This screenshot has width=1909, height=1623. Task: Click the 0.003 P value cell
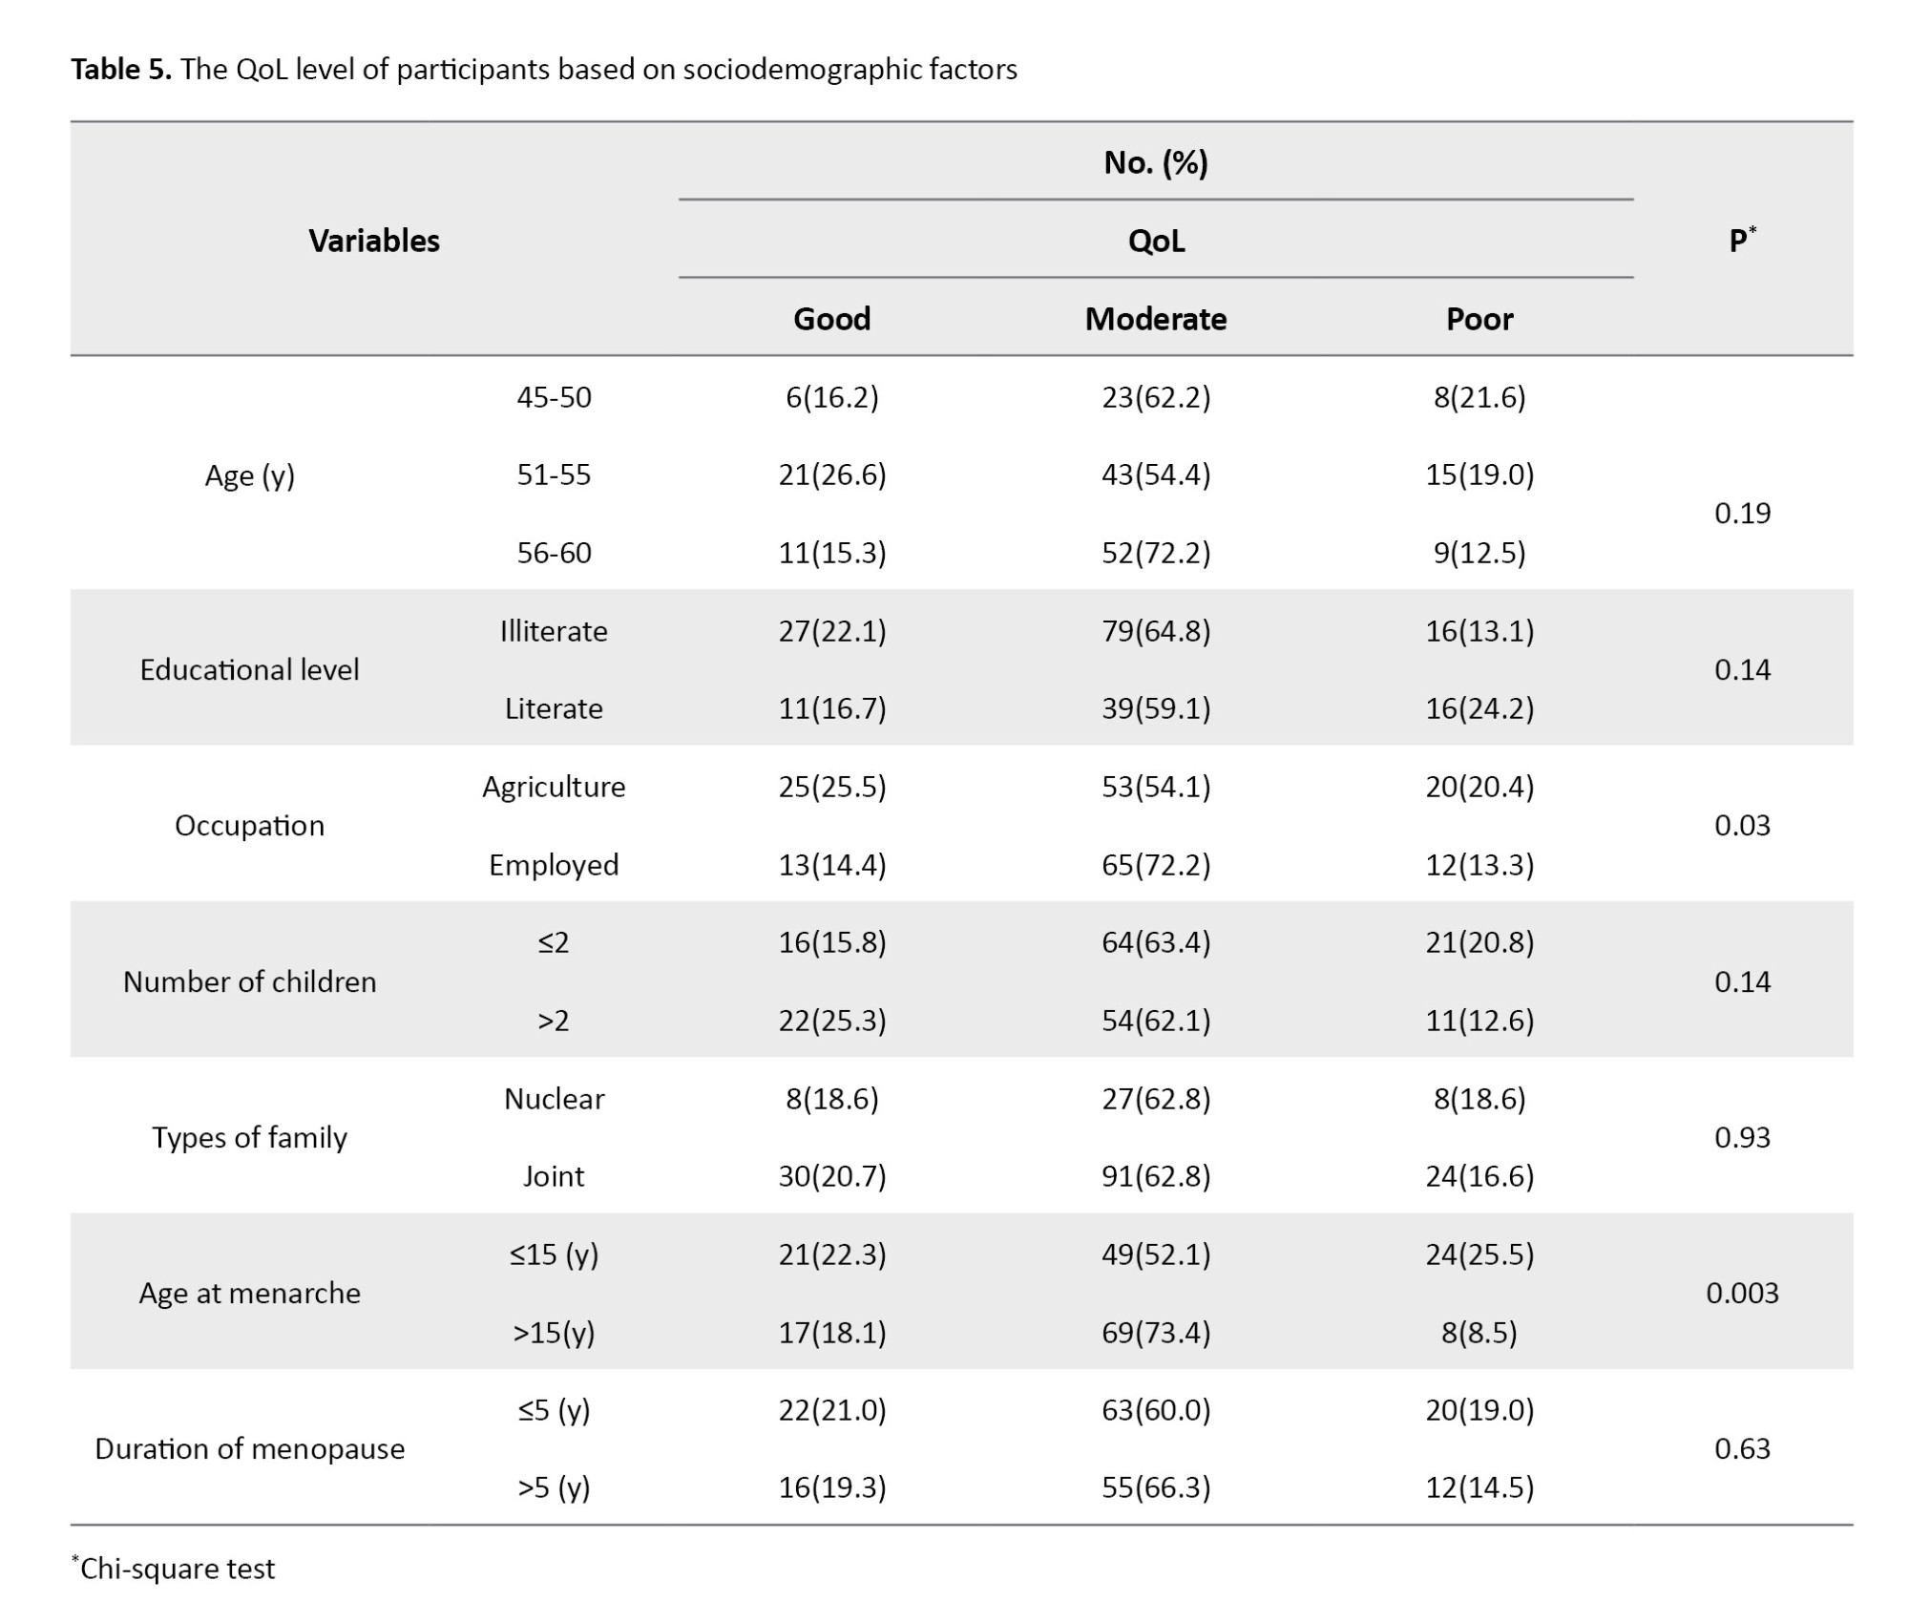[1742, 1294]
